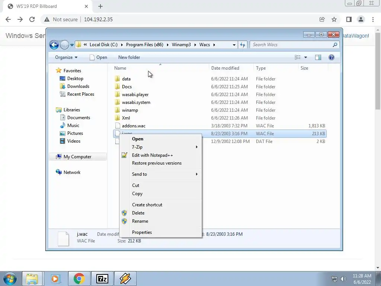Click the taskbar volume speaker icon
This screenshot has height=286, width=381.
click(343, 279)
